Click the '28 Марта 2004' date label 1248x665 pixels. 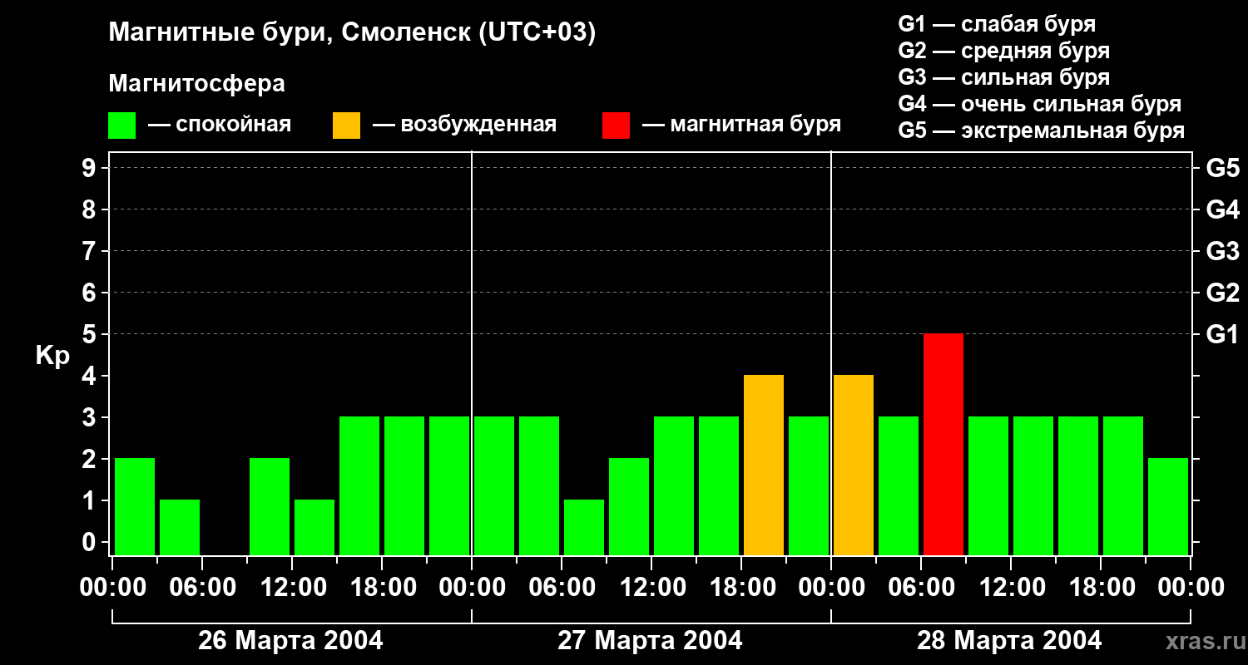[1009, 640]
